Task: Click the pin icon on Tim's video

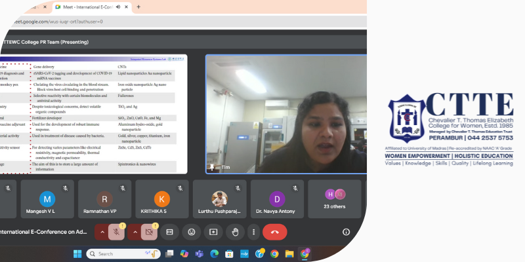Action: point(212,167)
